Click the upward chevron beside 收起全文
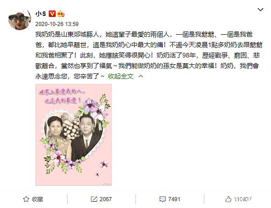The height and width of the screenshot is (208, 271). 141,76
